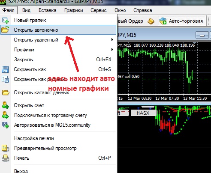Select Открыть каталог данных entry
This screenshot has width=211, height=173.
click(58, 92)
